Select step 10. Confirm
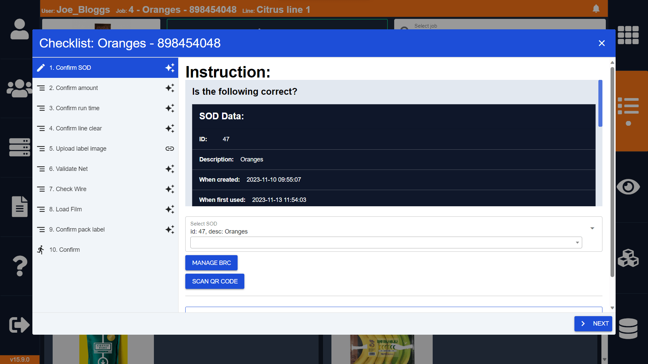The width and height of the screenshot is (648, 364). pyautogui.click(x=105, y=250)
